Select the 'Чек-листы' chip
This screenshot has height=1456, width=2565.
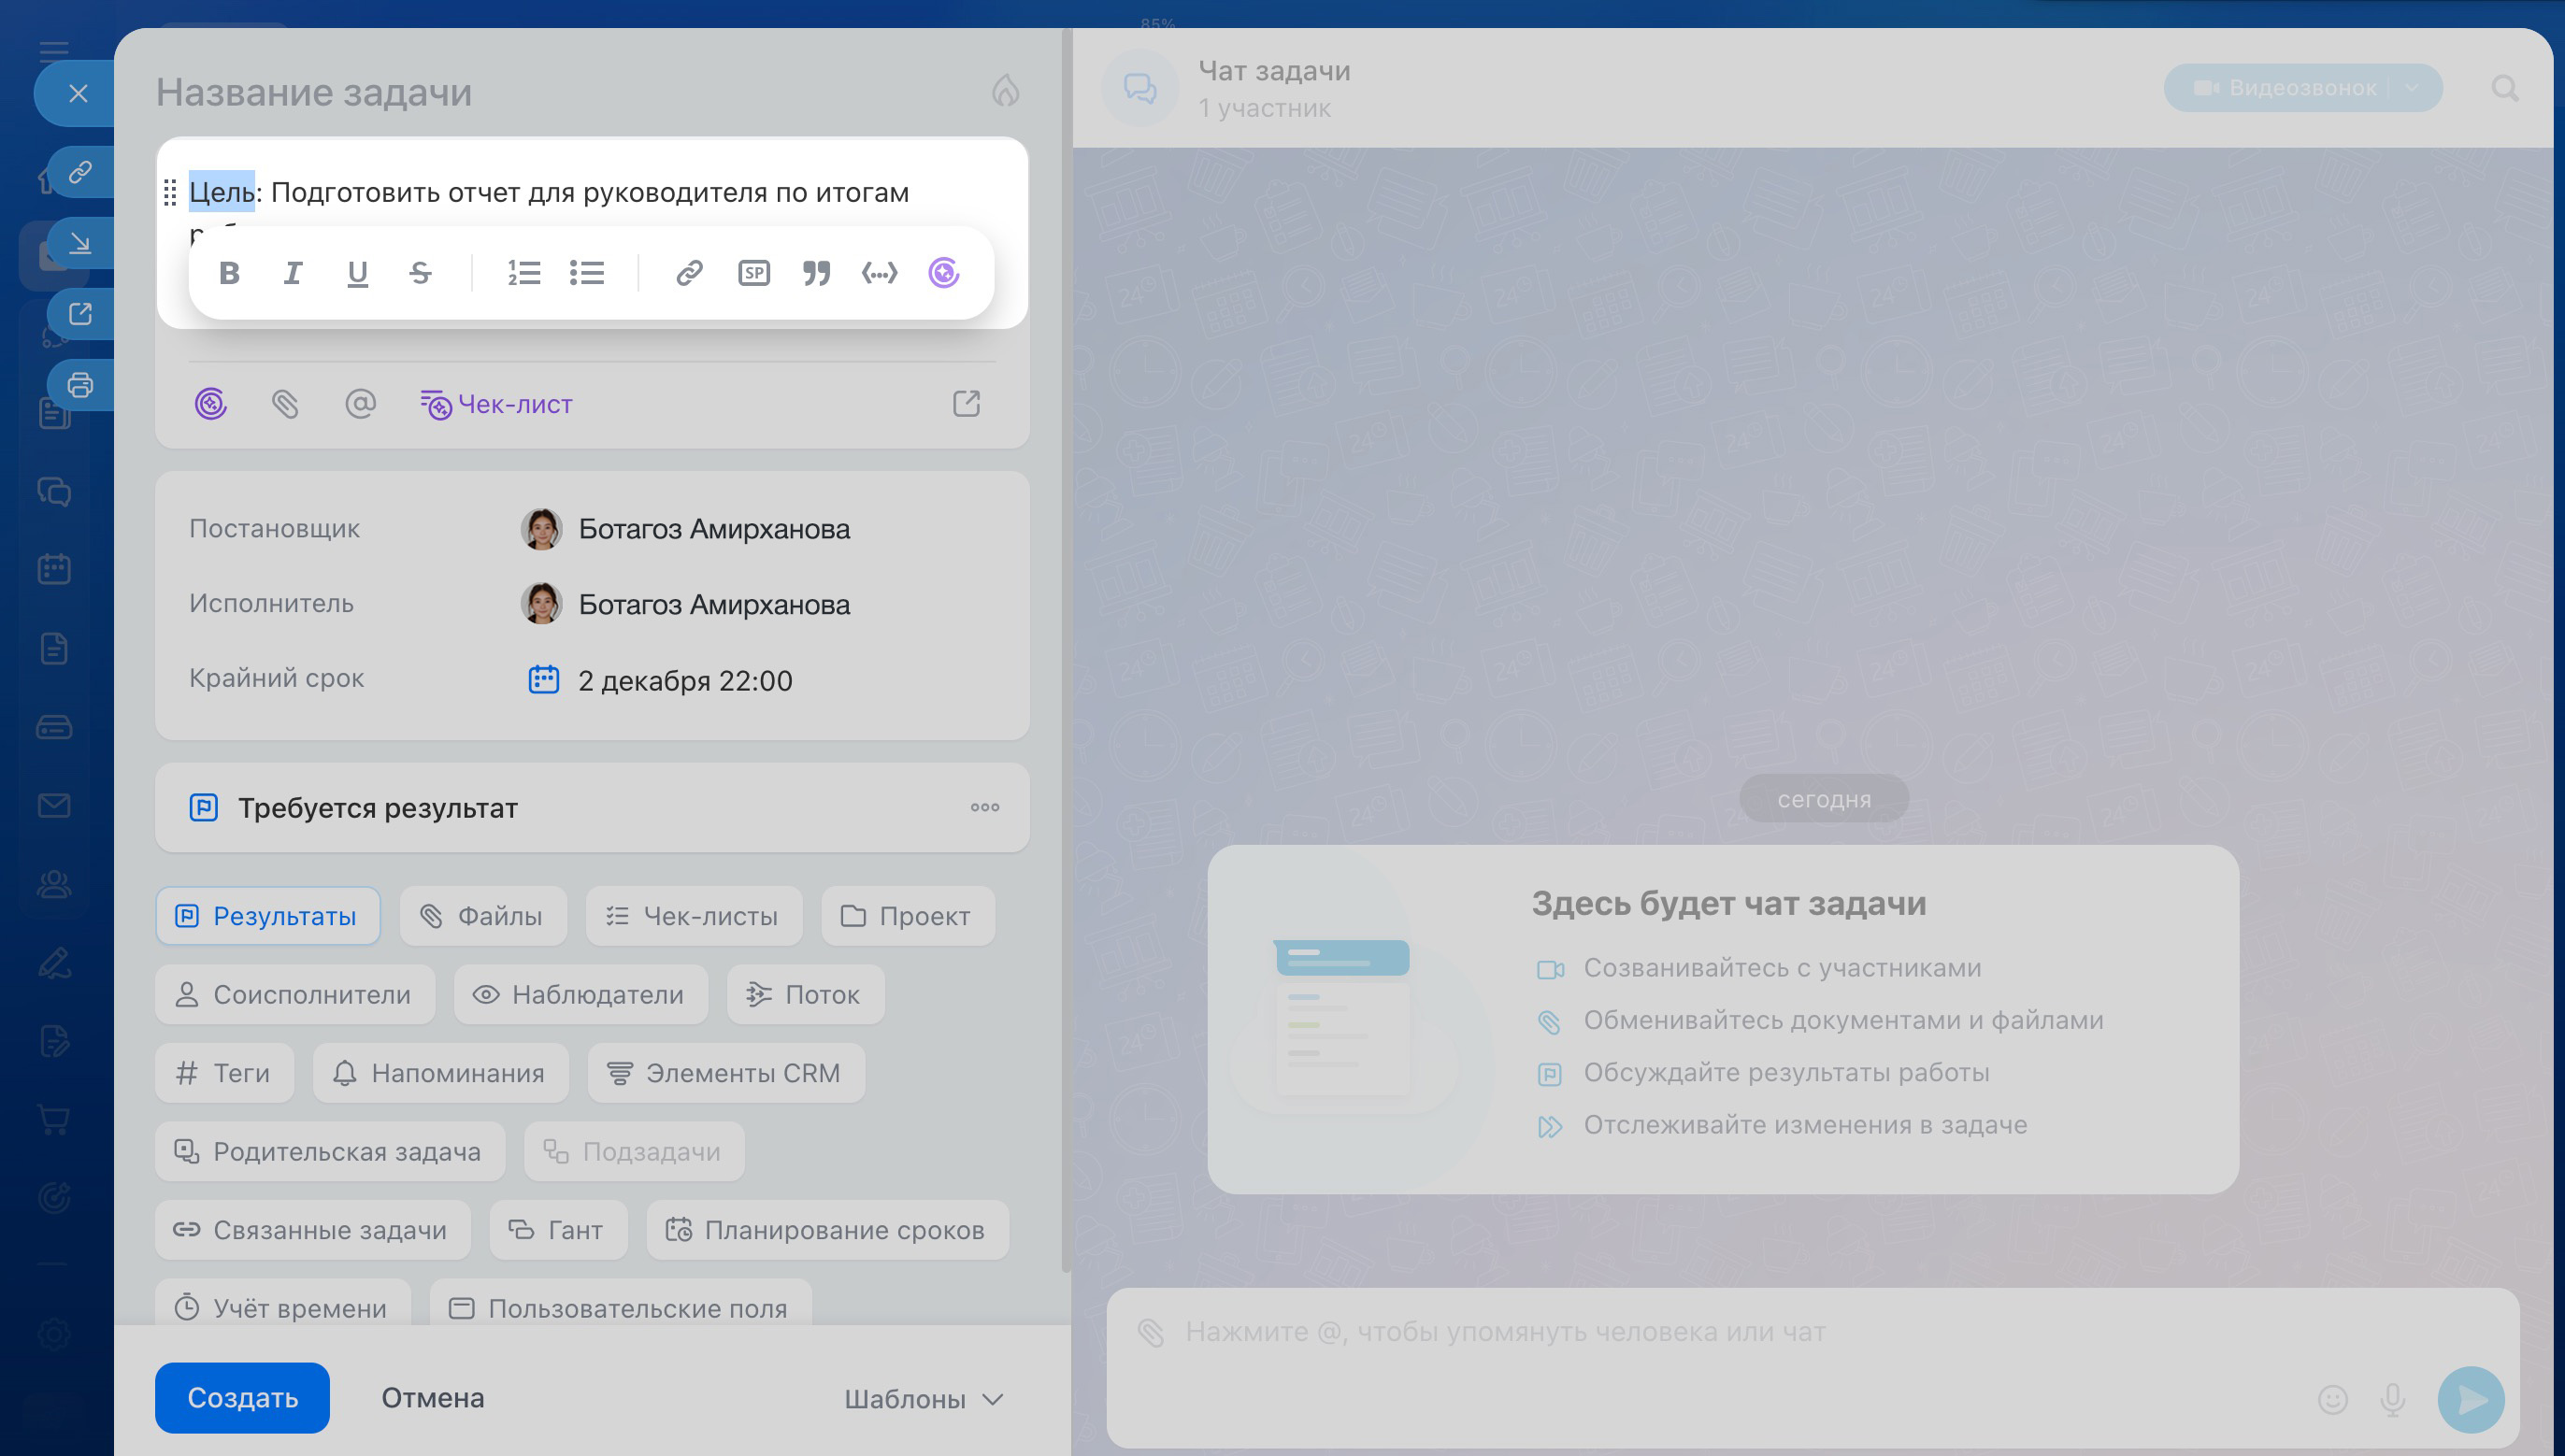pos(693,916)
